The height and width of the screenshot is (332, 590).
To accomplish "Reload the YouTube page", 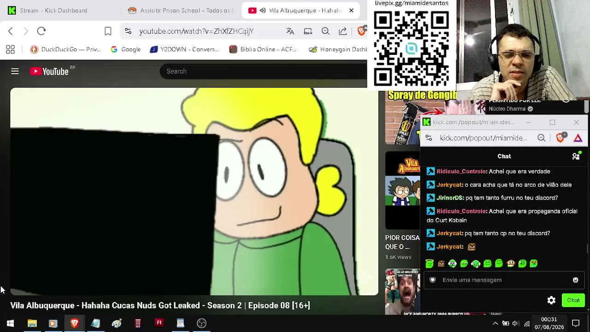I will point(41,31).
